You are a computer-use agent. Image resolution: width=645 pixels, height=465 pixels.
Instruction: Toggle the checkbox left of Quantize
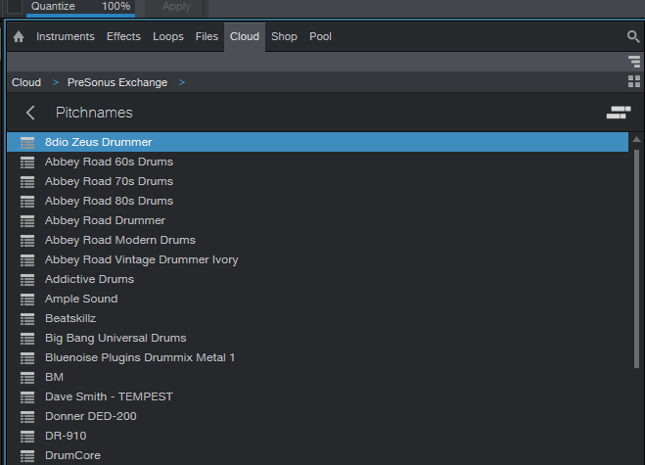(x=15, y=6)
